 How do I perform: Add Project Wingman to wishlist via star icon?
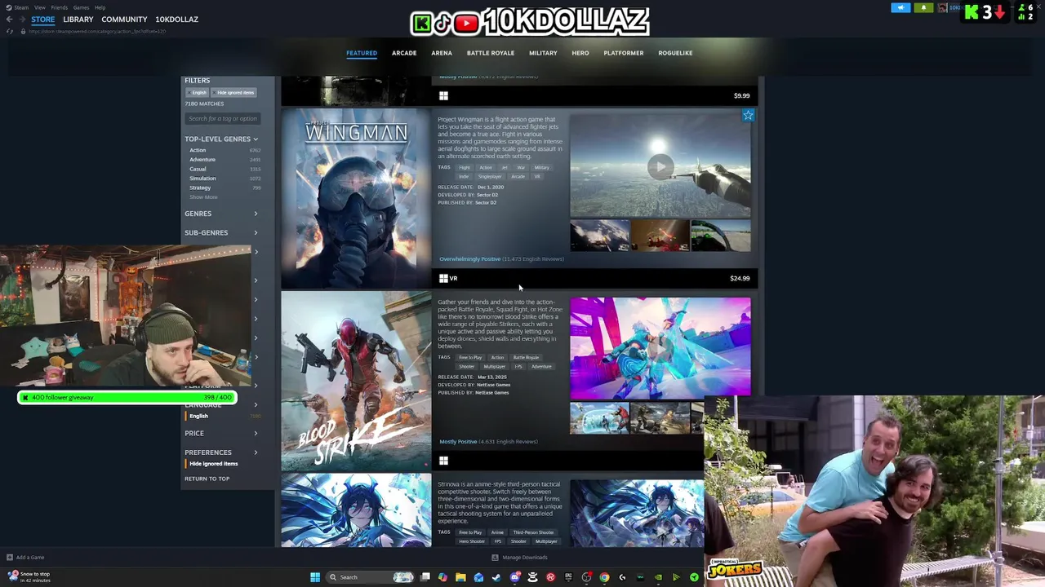pyautogui.click(x=748, y=116)
